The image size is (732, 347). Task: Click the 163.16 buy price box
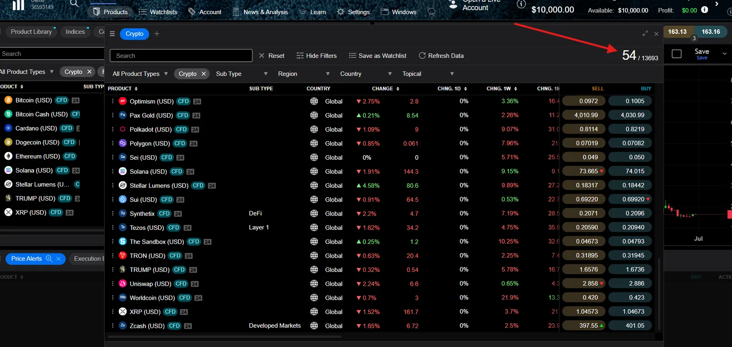tap(710, 32)
